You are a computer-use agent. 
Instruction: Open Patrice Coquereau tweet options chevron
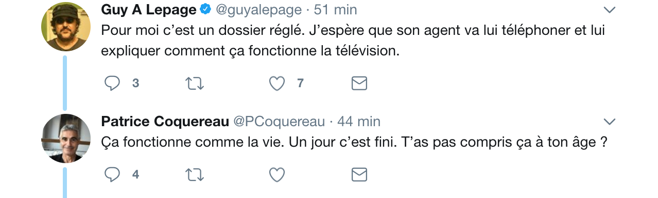[x=609, y=122]
